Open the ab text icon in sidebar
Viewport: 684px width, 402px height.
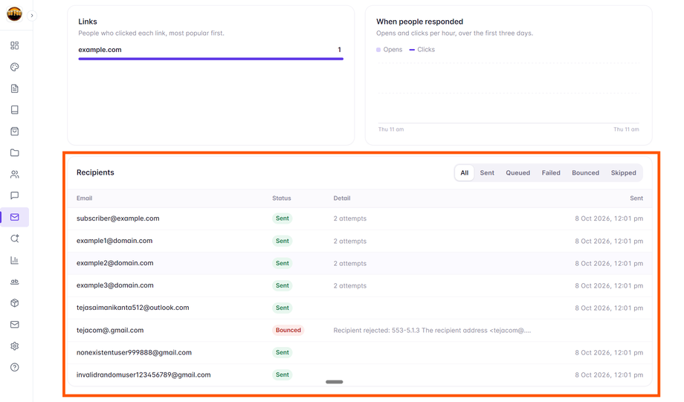pos(14,282)
